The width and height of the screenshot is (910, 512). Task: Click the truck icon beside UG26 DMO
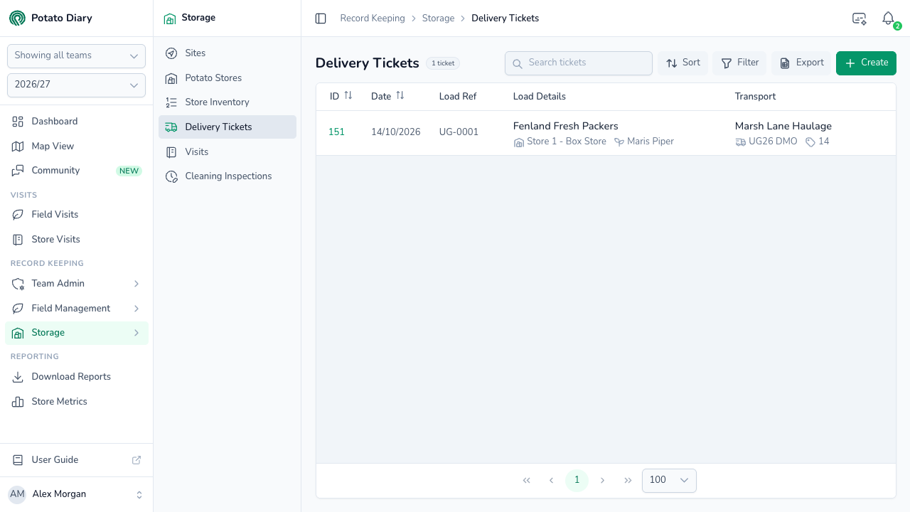tap(741, 142)
